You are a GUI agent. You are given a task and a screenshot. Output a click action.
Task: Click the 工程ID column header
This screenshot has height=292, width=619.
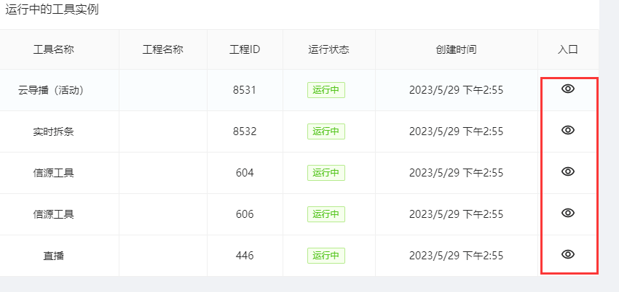pos(245,49)
